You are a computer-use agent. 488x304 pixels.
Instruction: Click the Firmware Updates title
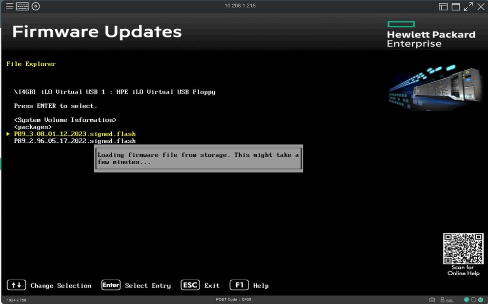[x=98, y=31]
